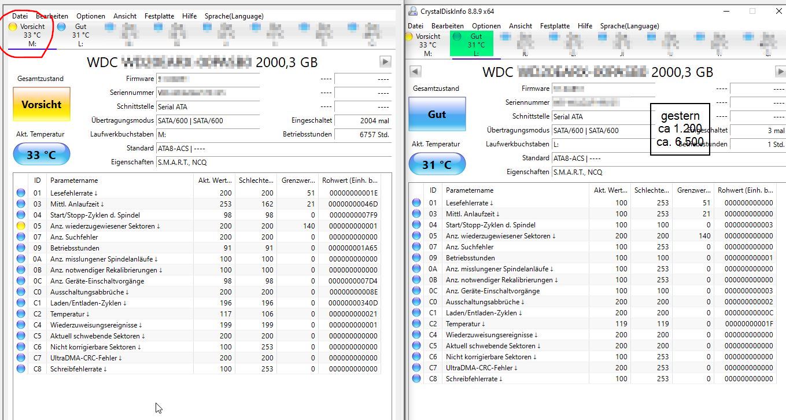Open Bearbeiten menu in right CrystalDiskInfo window

tap(448, 26)
